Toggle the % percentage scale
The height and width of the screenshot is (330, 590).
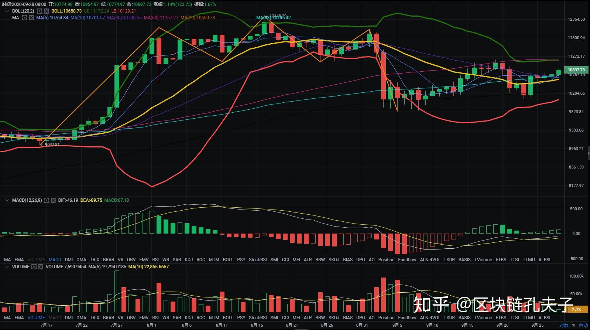[573, 326]
